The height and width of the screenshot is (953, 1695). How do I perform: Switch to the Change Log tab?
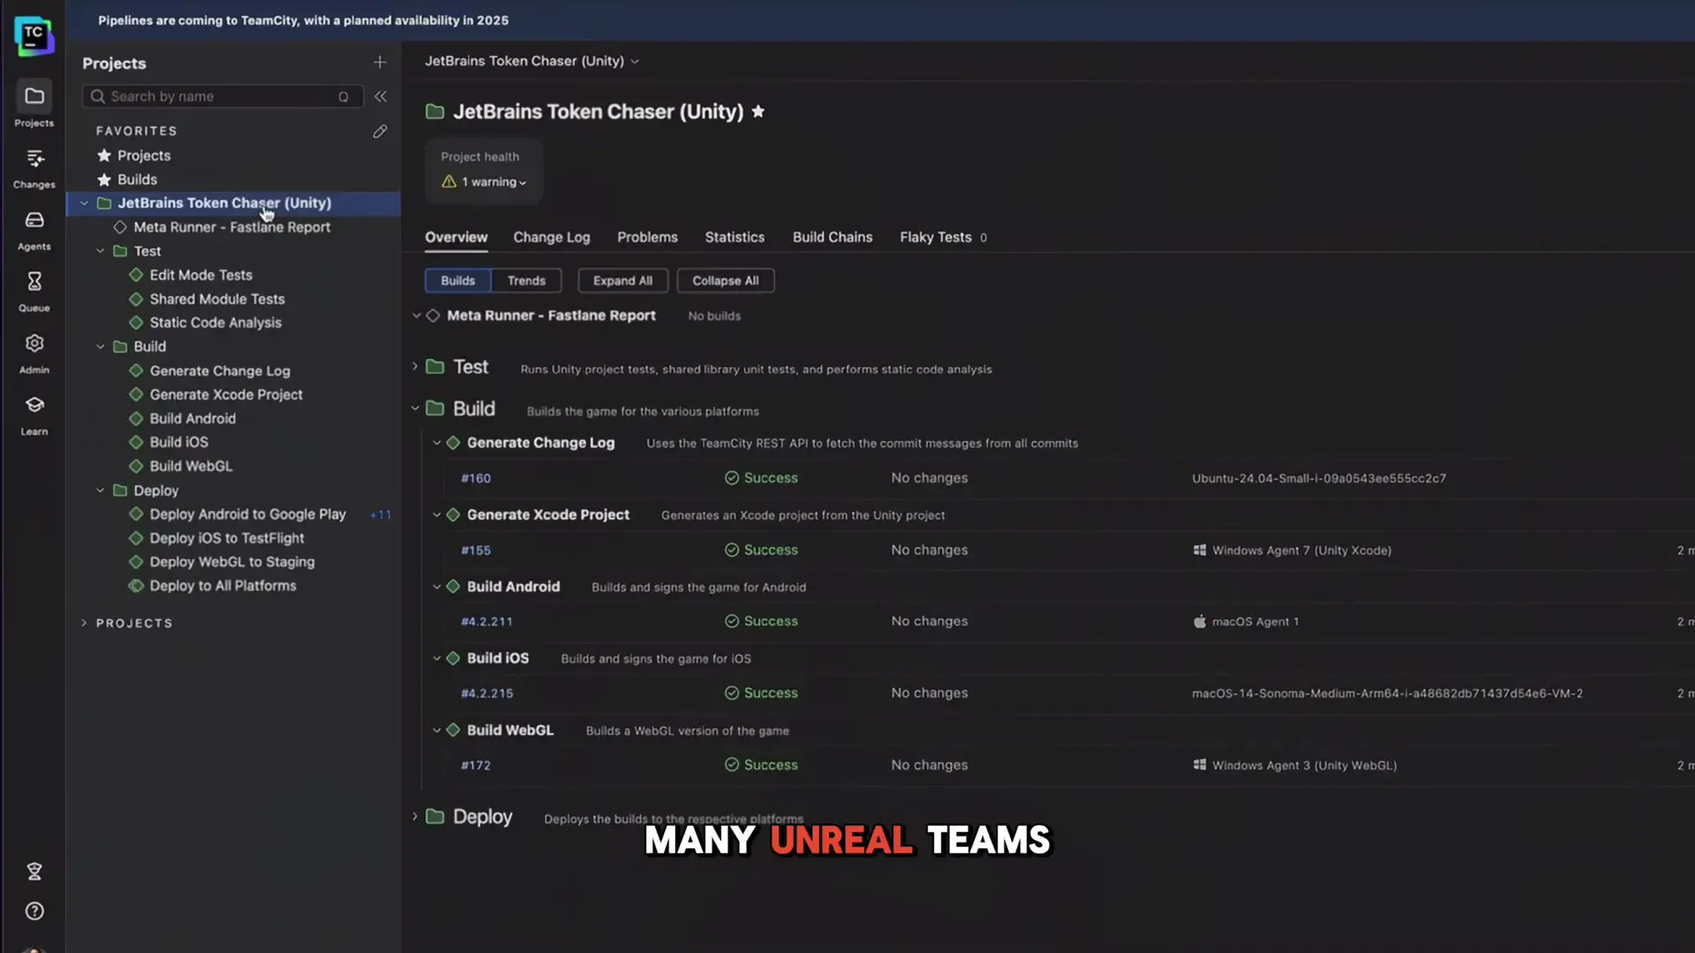tap(552, 237)
